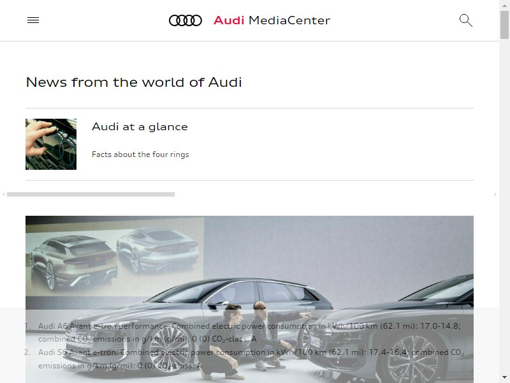
Task: Click Facts about the four rings text
Action: (x=140, y=154)
